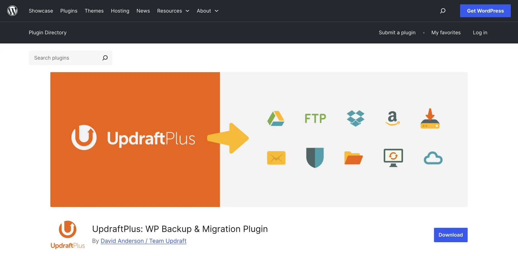This screenshot has width=518, height=256.
Task: Click the WordPress logo icon
Action: tap(12, 11)
